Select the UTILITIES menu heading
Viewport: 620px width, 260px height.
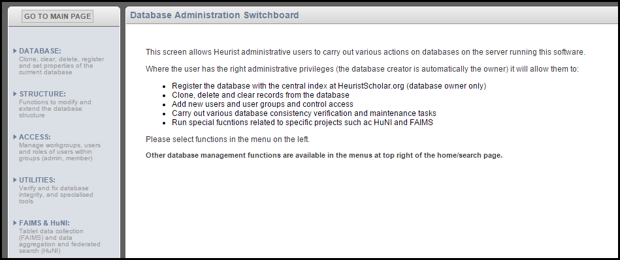pyautogui.click(x=37, y=180)
